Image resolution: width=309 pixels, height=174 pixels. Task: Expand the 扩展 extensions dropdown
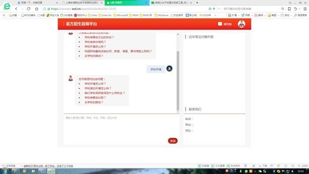239,15
